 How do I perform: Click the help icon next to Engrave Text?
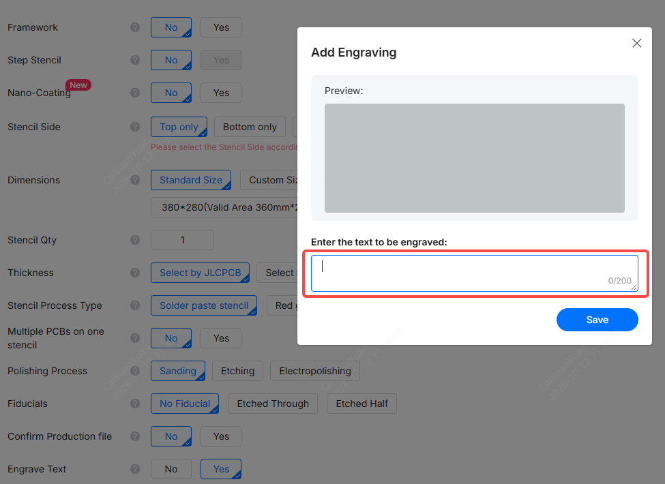[x=135, y=469]
